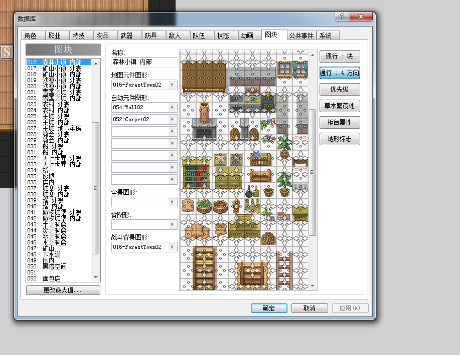Choose the large wooden wardrobe tile
This screenshot has height=355, width=460.
tap(204, 76)
